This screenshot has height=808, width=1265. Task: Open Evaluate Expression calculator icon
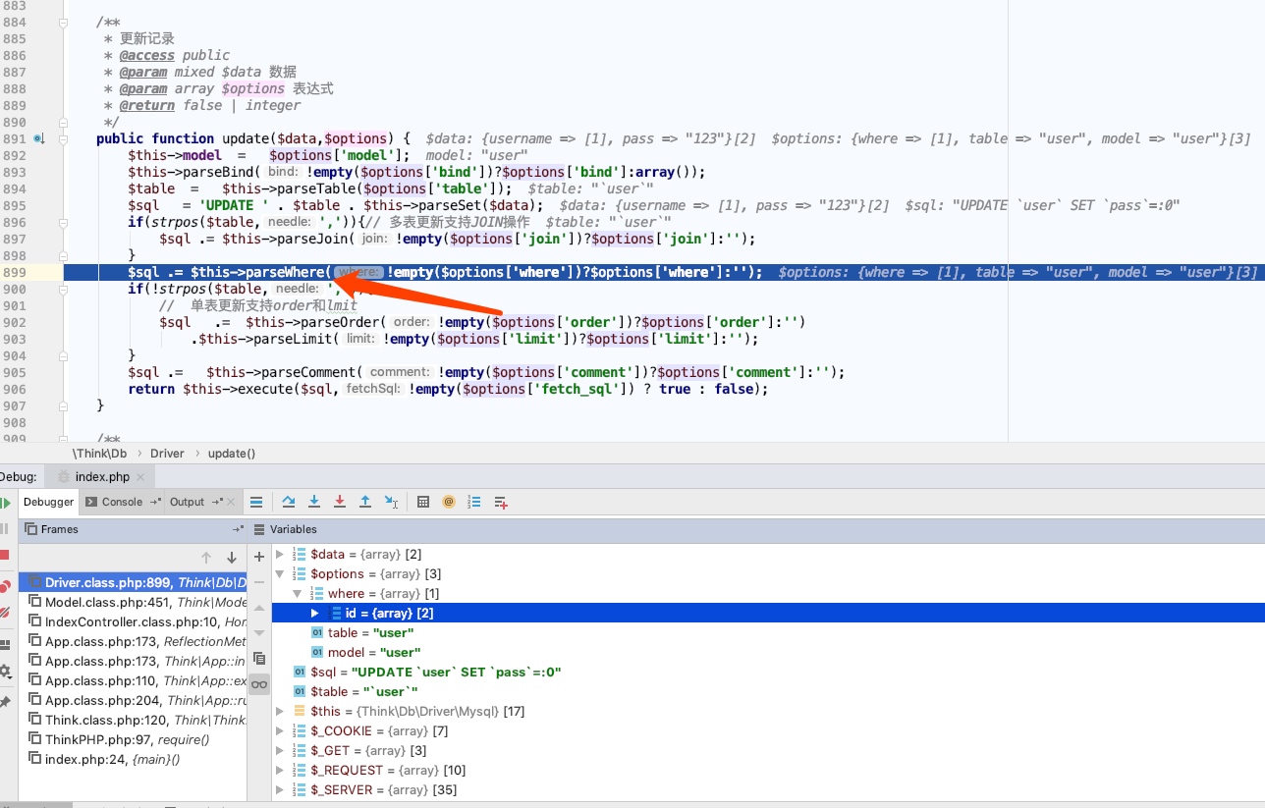coord(423,502)
